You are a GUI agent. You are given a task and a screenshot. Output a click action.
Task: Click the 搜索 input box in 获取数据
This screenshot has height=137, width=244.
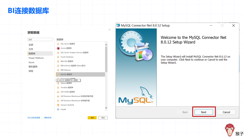coord(40,40)
